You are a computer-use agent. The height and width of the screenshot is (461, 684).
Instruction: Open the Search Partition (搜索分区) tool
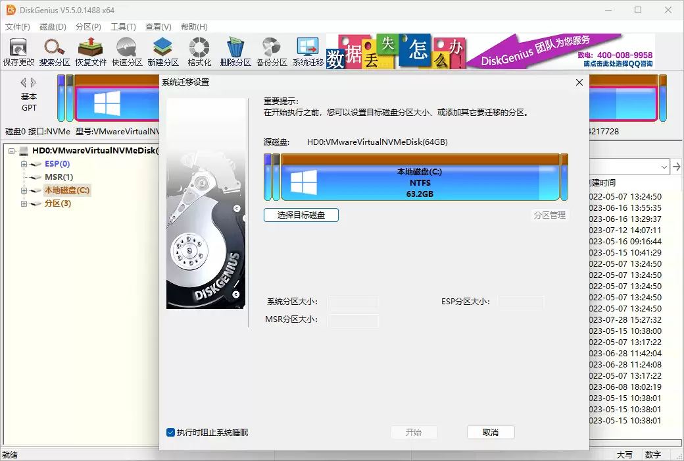[x=55, y=51]
